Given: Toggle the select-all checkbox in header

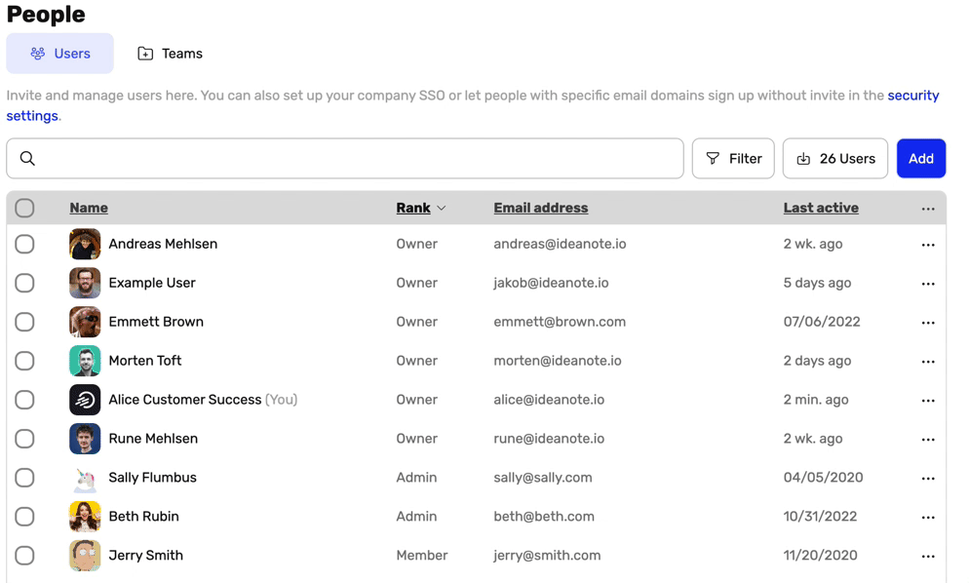Looking at the screenshot, I should [24, 208].
